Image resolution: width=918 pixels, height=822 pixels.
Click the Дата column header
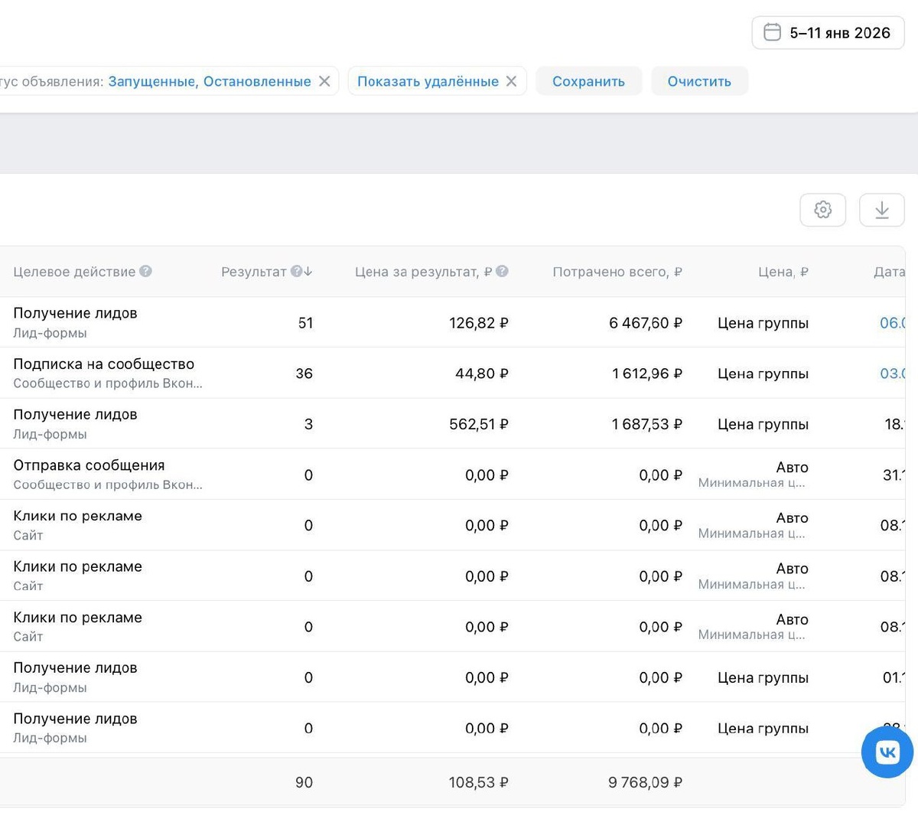point(889,272)
